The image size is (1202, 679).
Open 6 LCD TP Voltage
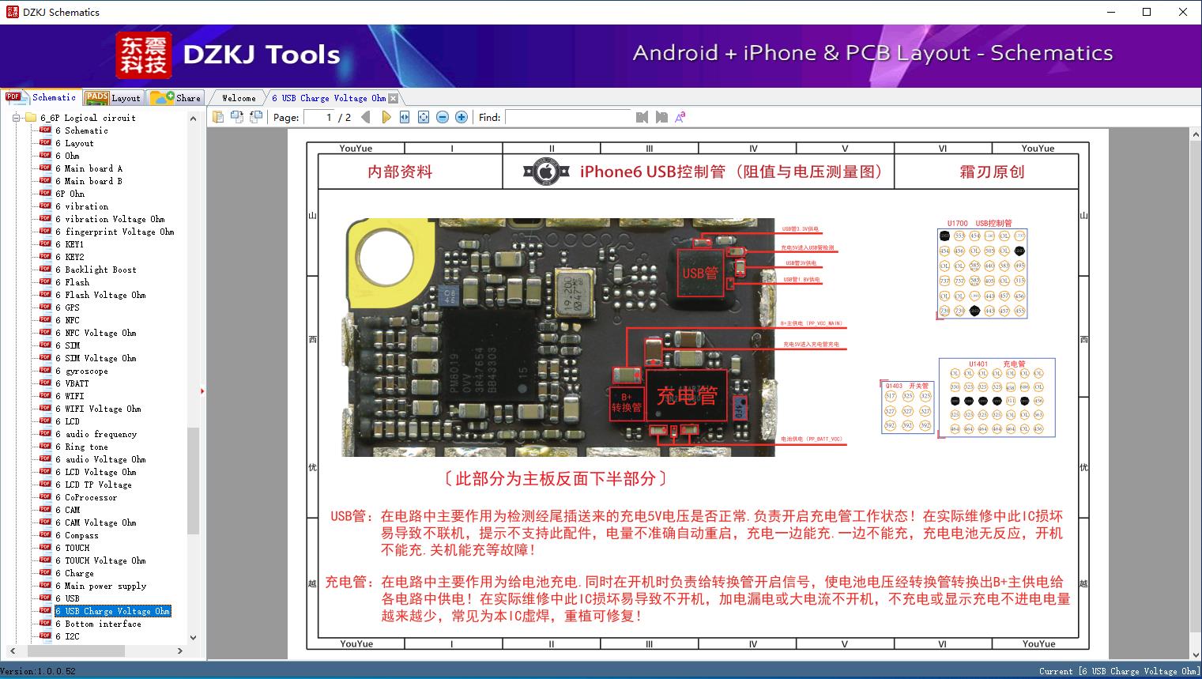point(93,485)
